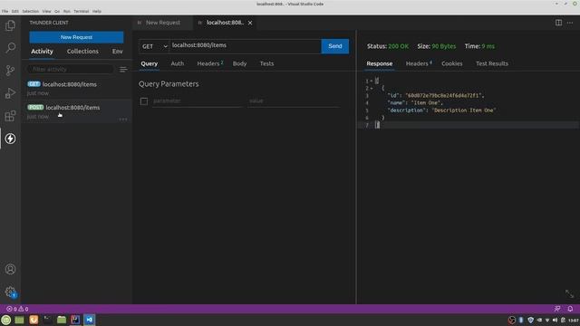Screen dimensions: 580x326
Task: Open the Edit menu
Action: [x=15, y=12]
